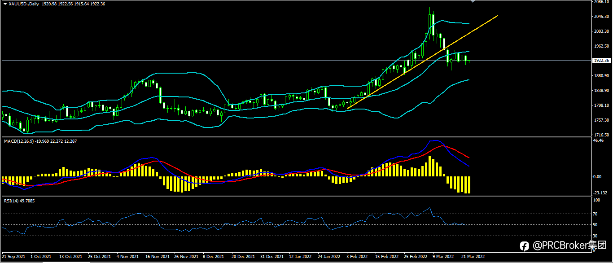Select the yellow ascending trendline
This screenshot has width=613, height=263.
click(x=422, y=62)
